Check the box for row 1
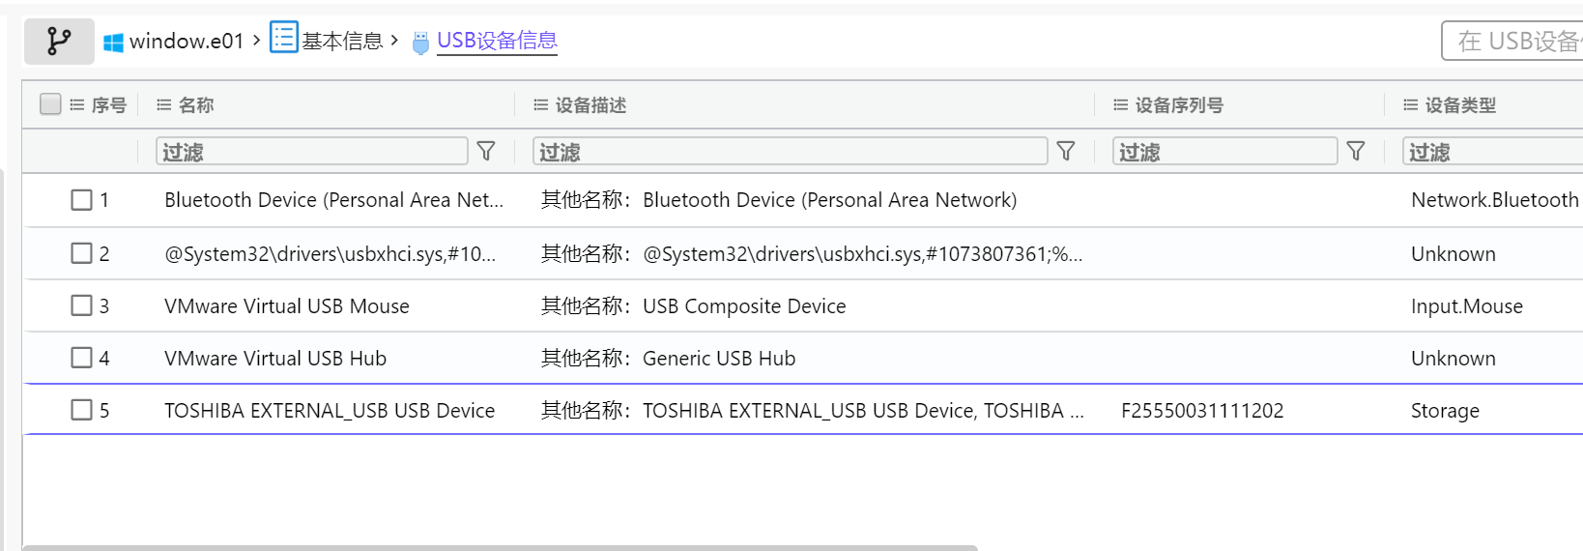1583x551 pixels. pyautogui.click(x=81, y=200)
